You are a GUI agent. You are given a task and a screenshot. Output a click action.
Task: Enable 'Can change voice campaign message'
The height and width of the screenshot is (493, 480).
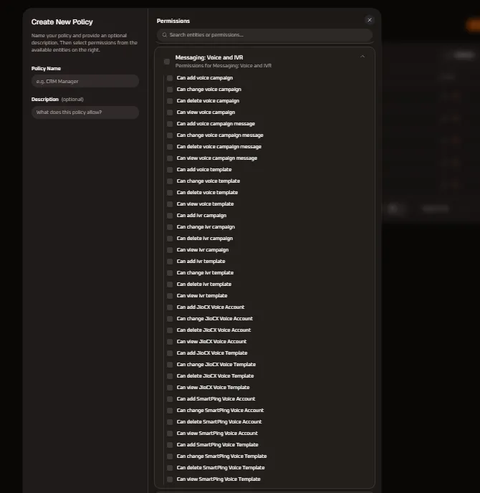tap(170, 135)
